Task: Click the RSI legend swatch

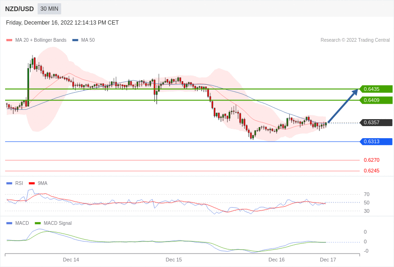Action: click(x=9, y=184)
